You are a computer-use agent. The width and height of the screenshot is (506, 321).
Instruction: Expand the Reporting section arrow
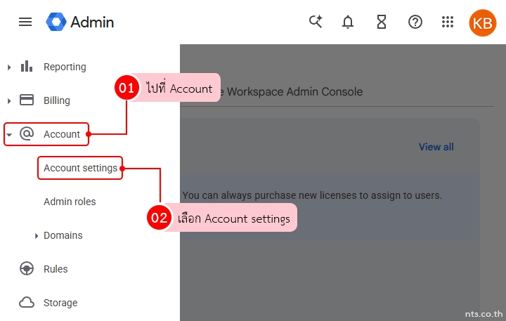tap(9, 67)
